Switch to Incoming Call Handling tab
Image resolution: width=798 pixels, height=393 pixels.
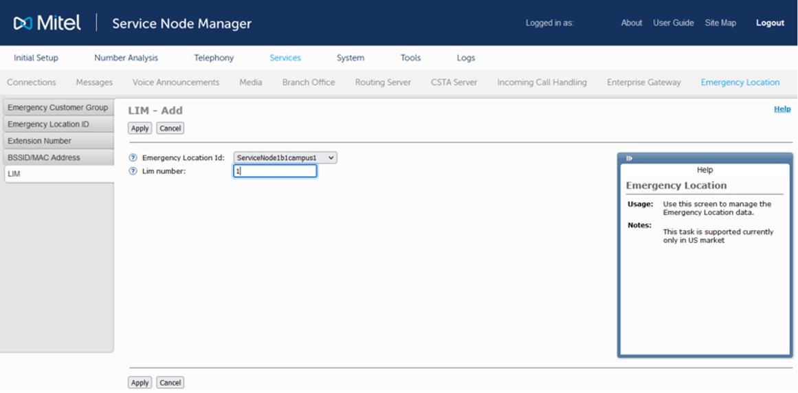point(542,82)
